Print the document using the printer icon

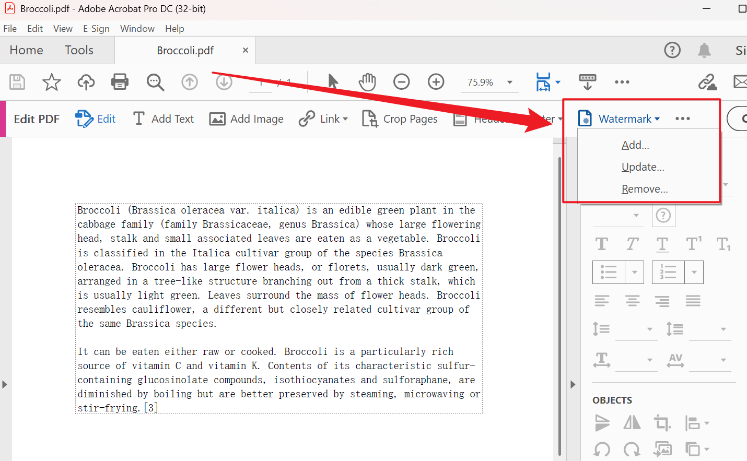pyautogui.click(x=120, y=82)
